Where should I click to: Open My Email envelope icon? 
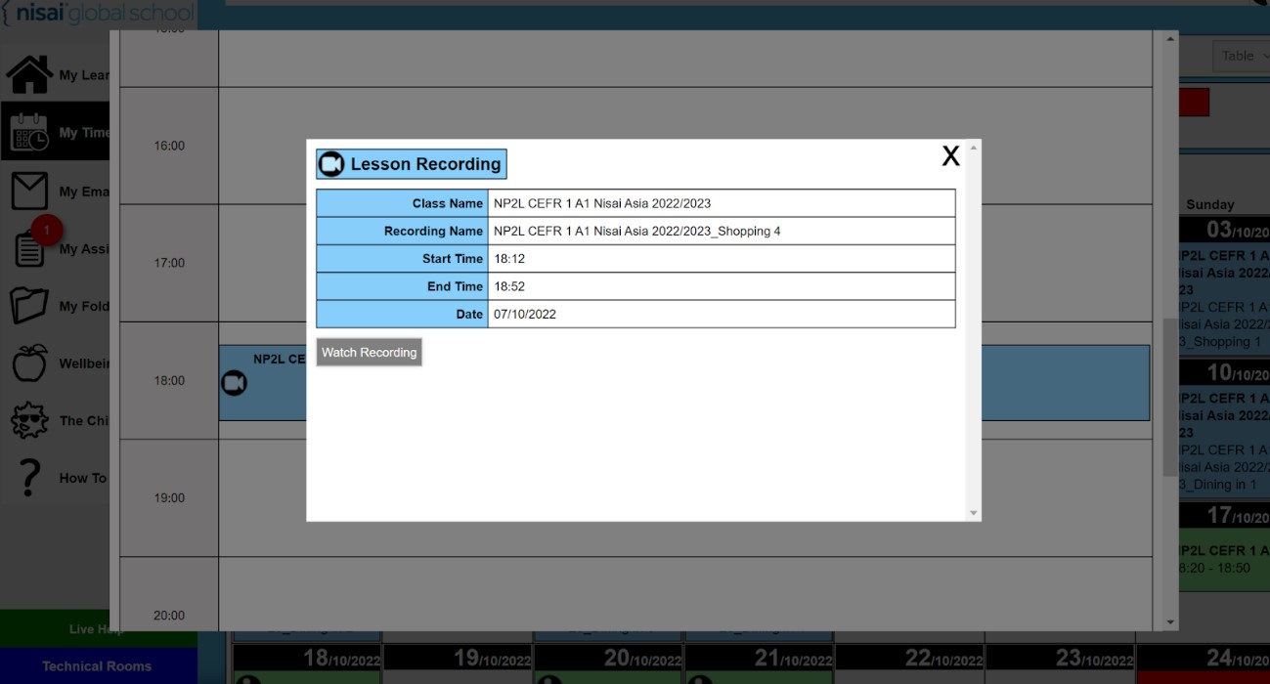coord(29,191)
